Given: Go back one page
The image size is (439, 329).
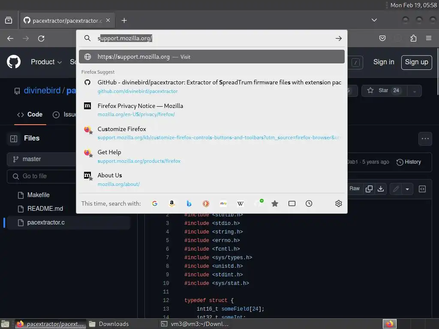Looking at the screenshot, I should coord(10,38).
